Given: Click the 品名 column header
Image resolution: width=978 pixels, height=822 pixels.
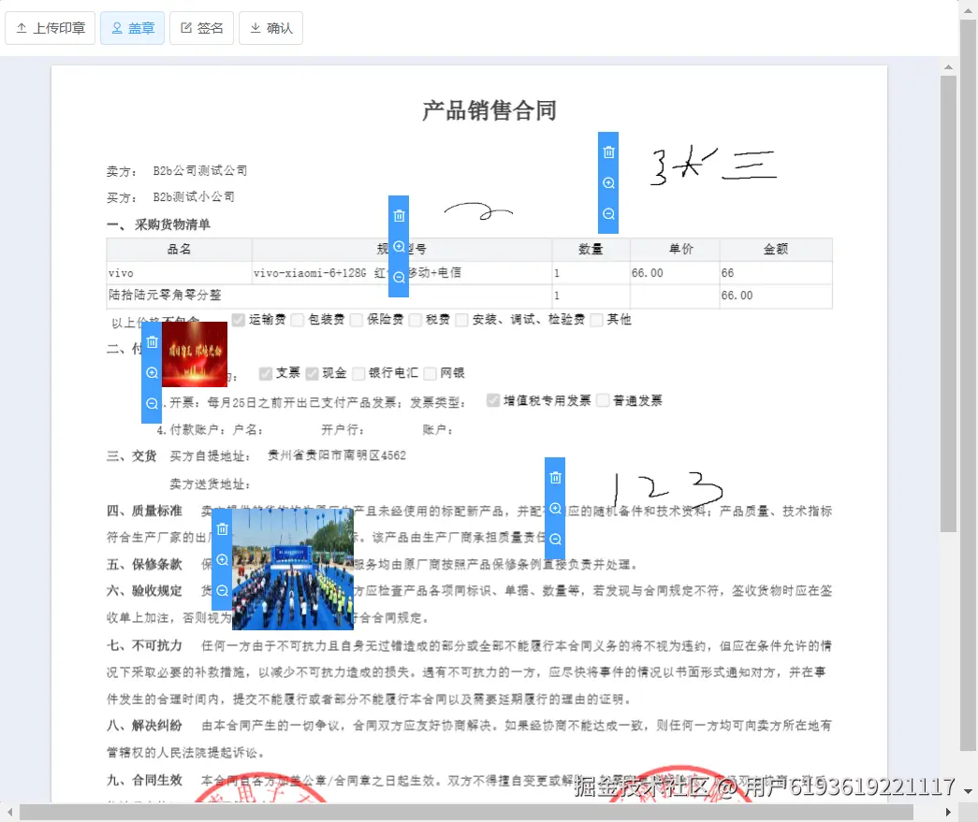Looking at the screenshot, I should click(179, 250).
